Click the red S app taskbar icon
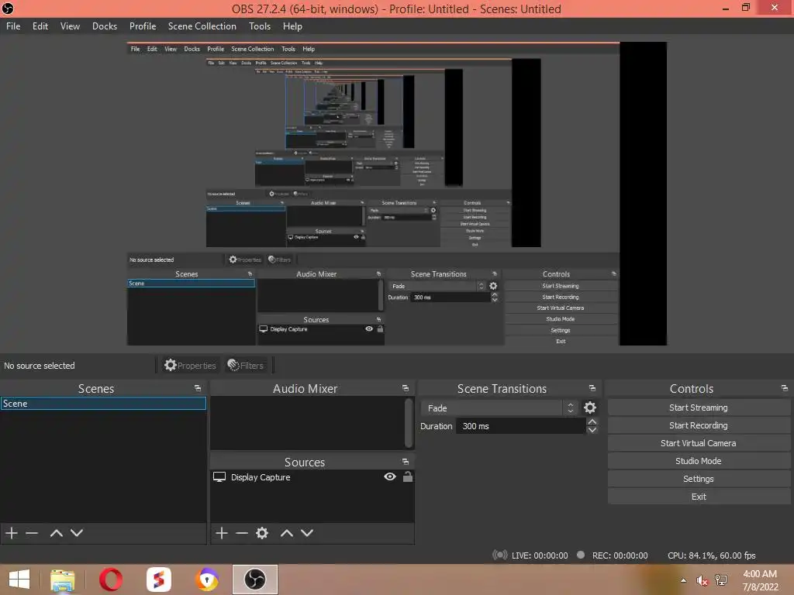 [x=158, y=580]
